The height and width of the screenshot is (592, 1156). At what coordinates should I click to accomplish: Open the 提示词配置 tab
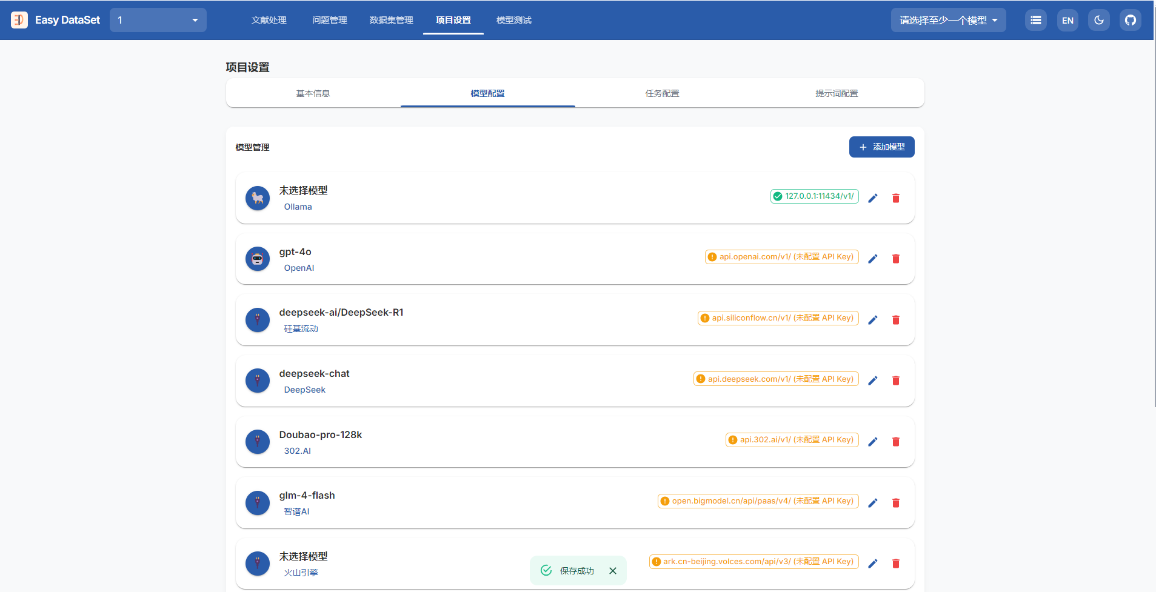pyautogui.click(x=837, y=93)
